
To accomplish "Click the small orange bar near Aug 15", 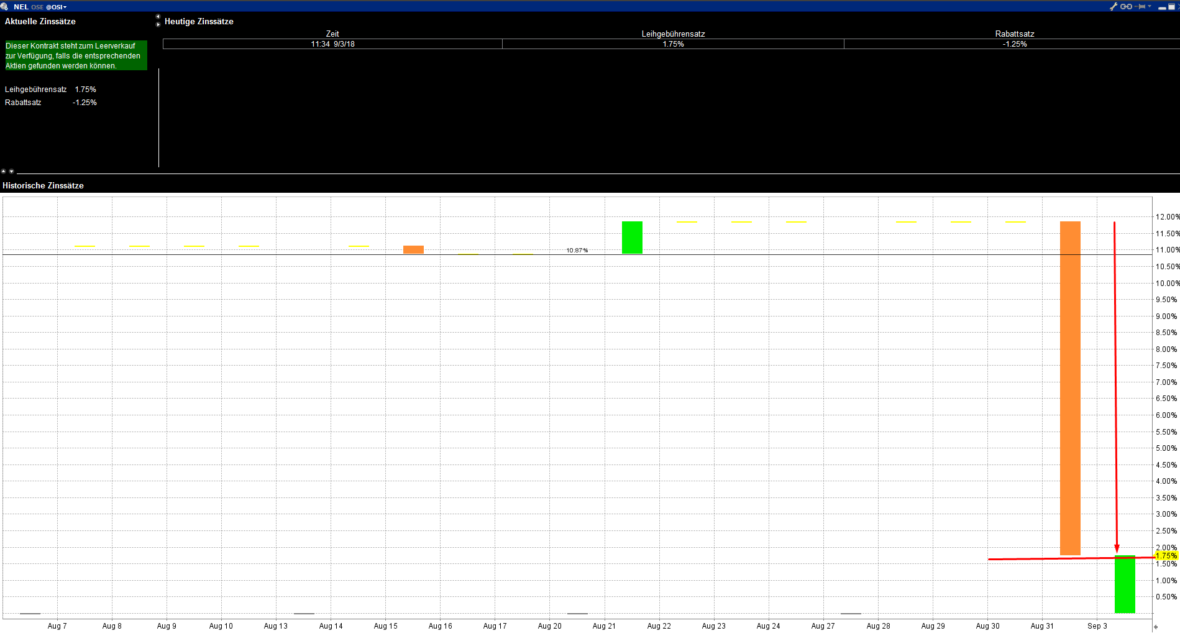I will pos(413,250).
